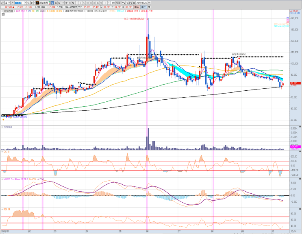This screenshot has height=234, width=302.
Task: Edit the date field 2026/10/14
Action: pos(142,3)
